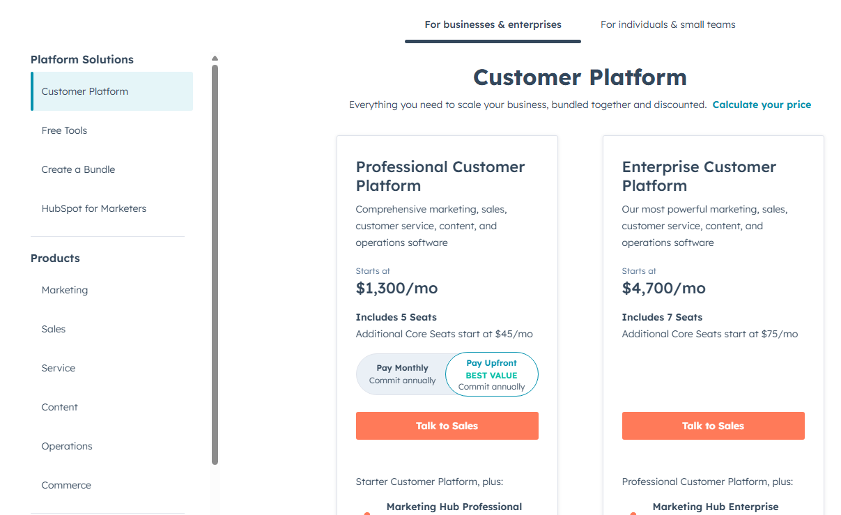841x515 pixels.
Task: Choose the Content product
Action: click(x=60, y=407)
